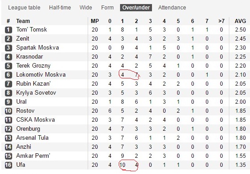Sort by the MP column header
This screenshot has height=174, width=250.
(95, 21)
